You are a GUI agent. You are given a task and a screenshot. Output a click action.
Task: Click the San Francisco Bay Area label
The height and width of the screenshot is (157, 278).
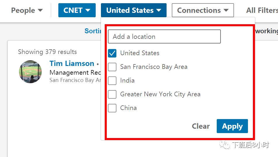click(x=154, y=67)
